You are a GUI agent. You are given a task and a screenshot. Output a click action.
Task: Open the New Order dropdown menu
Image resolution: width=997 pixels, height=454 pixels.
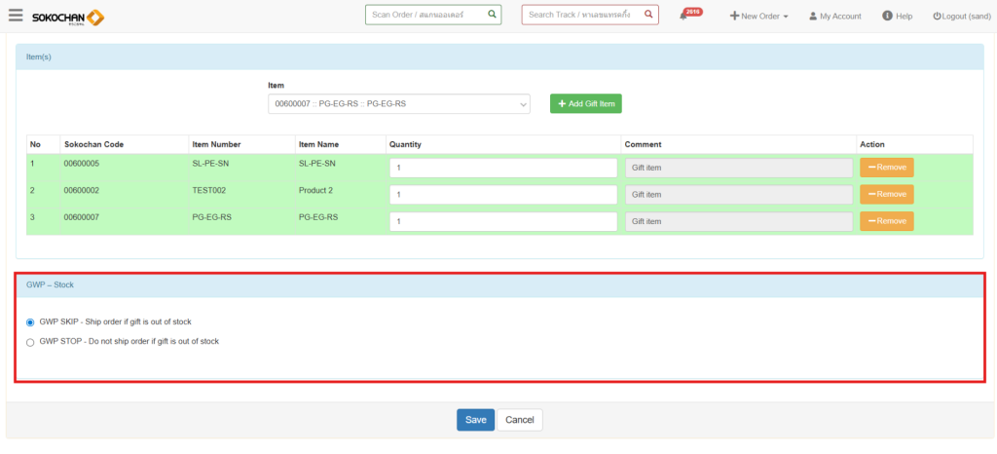(759, 16)
